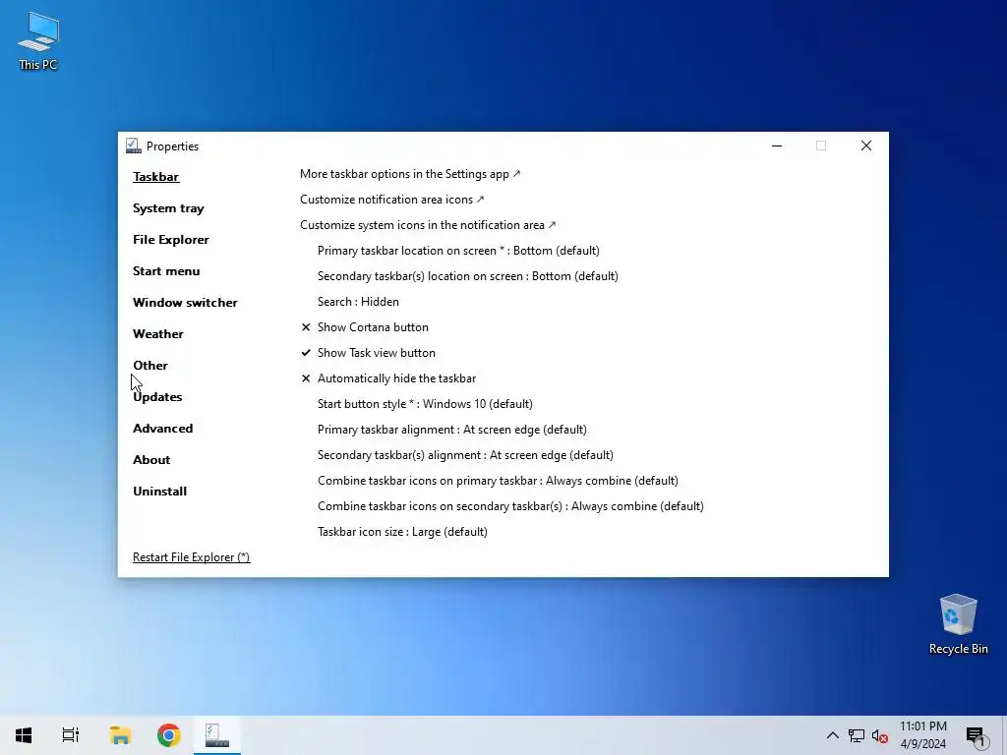
Task: Open the Uninstall section
Action: pos(160,492)
